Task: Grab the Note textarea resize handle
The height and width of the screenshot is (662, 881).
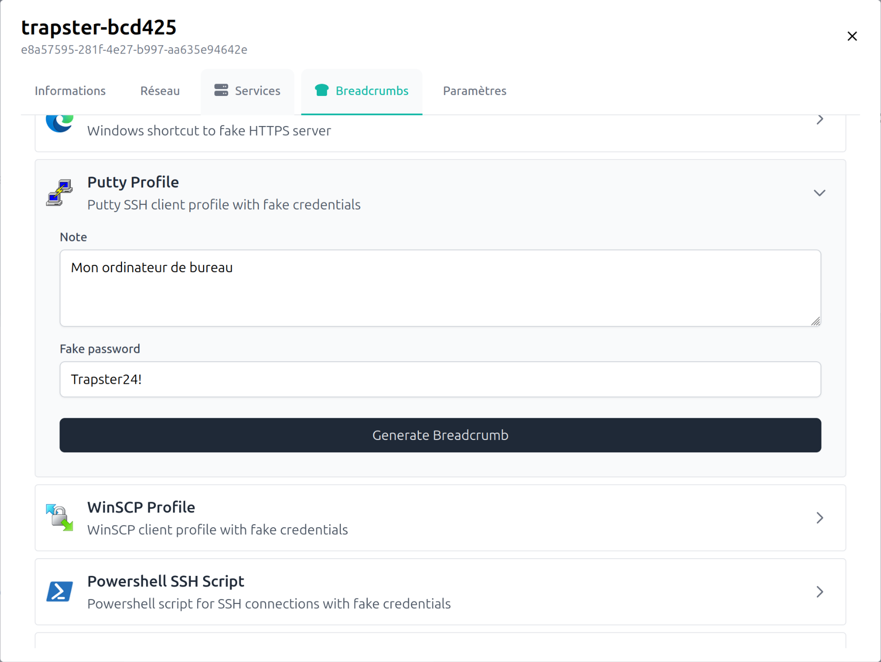Action: pyautogui.click(x=816, y=321)
